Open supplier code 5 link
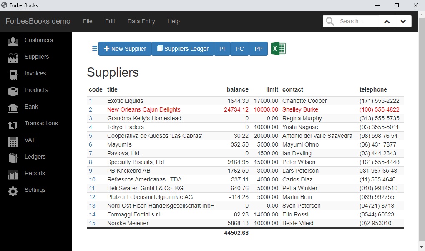Image resolution: width=425 pixels, height=251 pixels. (91, 136)
